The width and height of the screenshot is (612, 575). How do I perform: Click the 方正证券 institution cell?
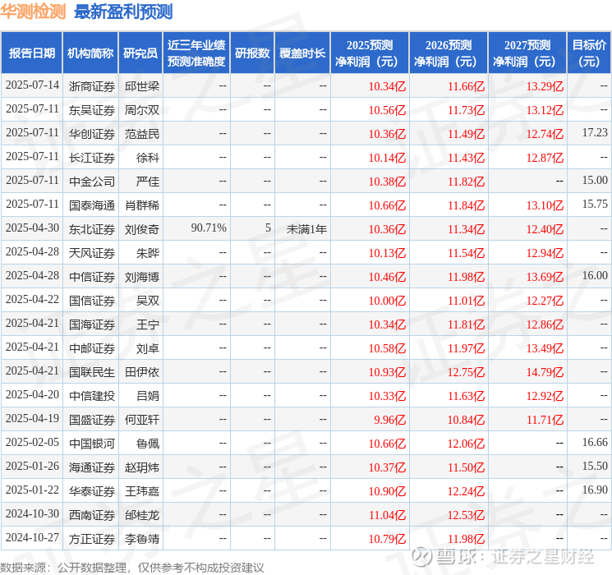92,539
